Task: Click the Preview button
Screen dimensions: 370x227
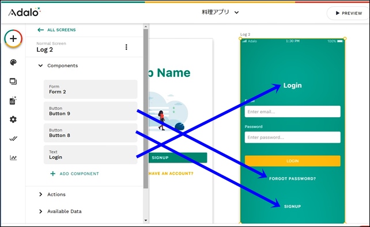Action: (349, 13)
